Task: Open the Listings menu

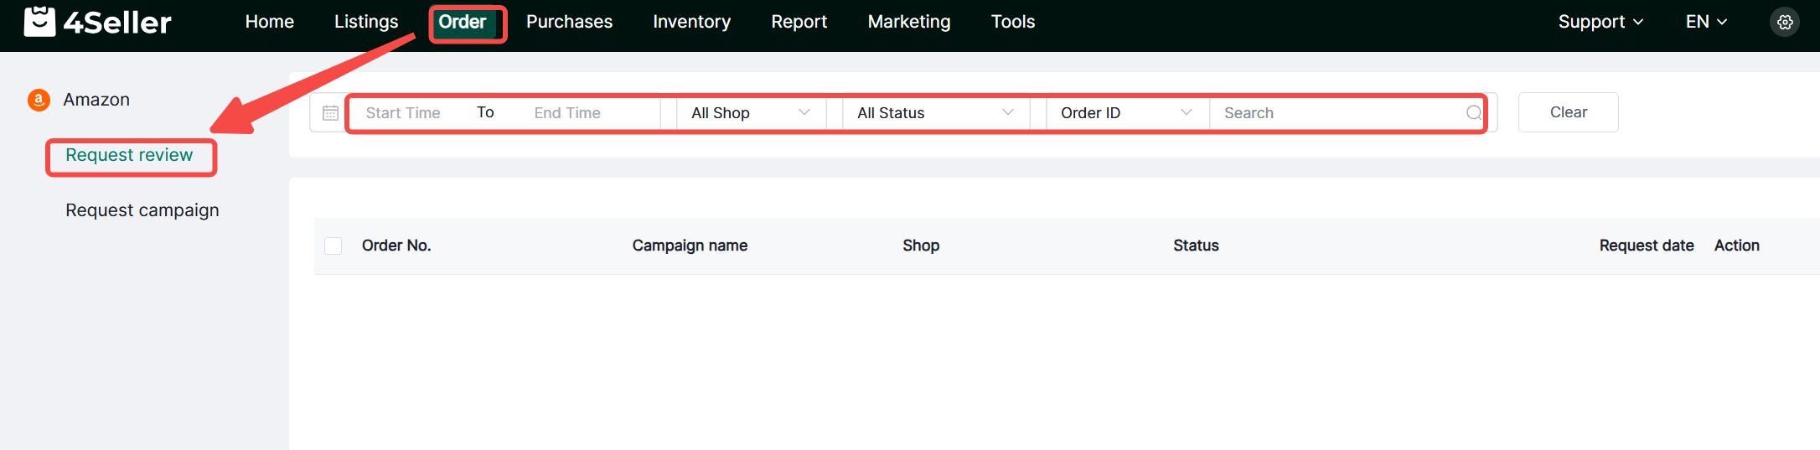Action: [366, 23]
